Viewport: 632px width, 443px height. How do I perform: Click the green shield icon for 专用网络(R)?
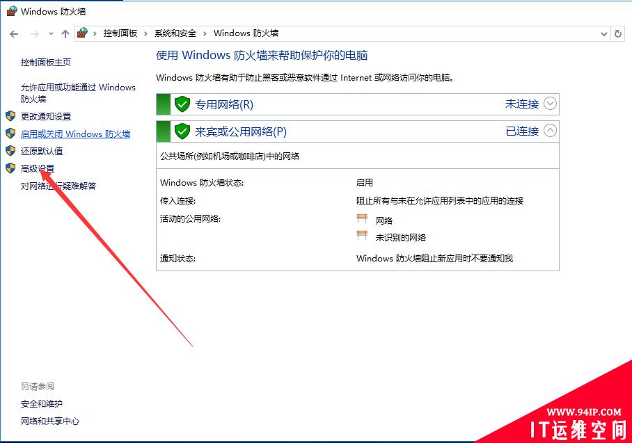pos(182,104)
